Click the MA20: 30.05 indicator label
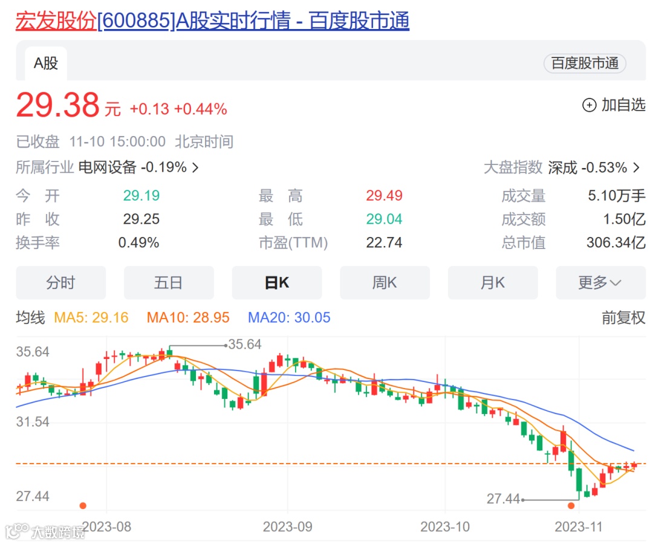The image size is (653, 544). [289, 317]
